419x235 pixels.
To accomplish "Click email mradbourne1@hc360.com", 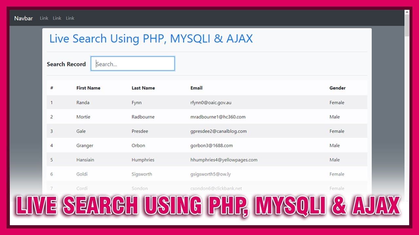I will point(218,117).
